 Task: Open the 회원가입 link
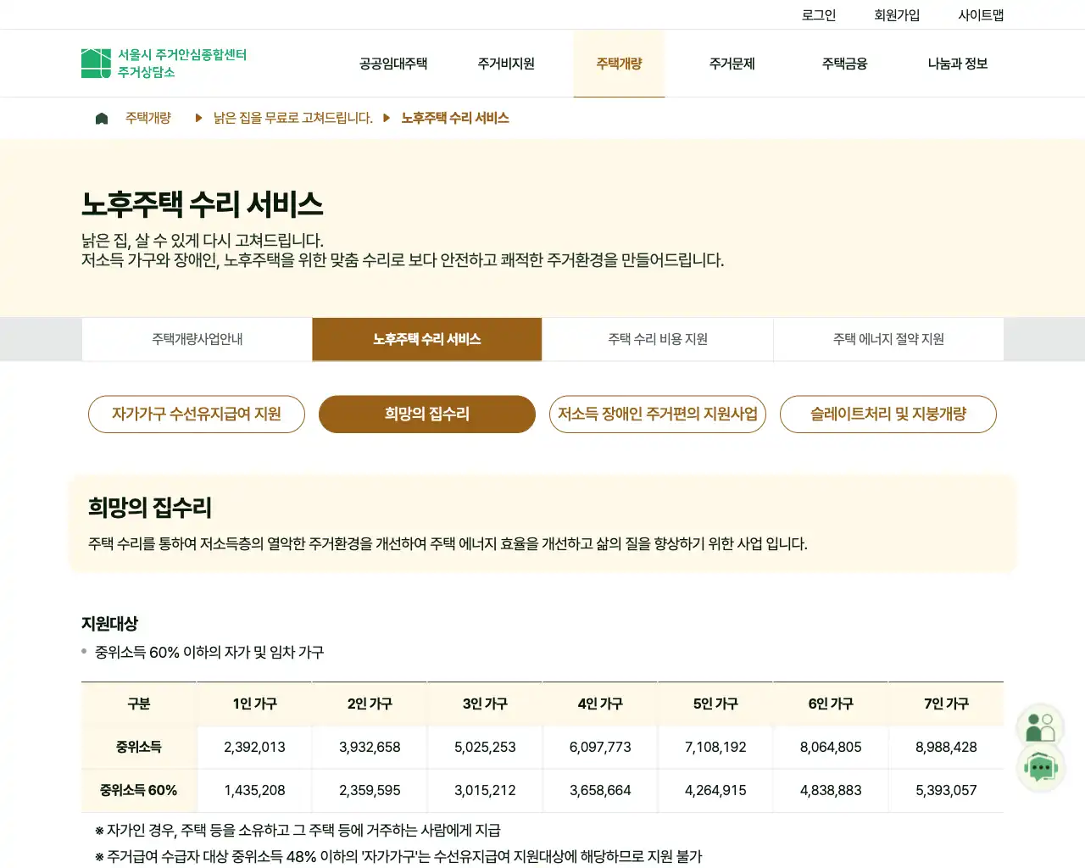pos(897,15)
